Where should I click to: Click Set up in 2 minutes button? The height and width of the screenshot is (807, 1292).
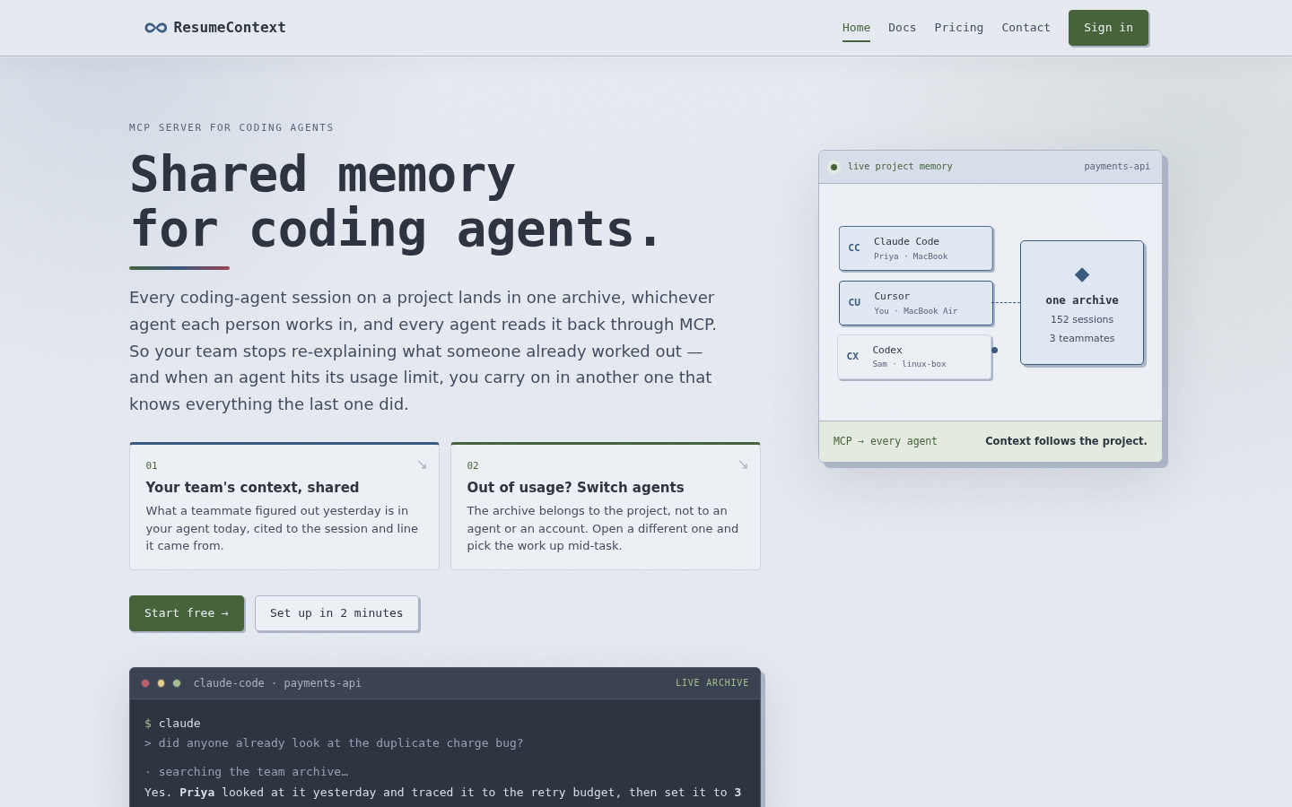[x=336, y=613]
